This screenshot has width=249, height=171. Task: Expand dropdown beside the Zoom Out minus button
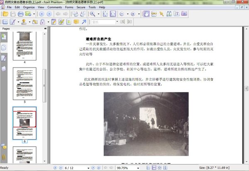128,14
